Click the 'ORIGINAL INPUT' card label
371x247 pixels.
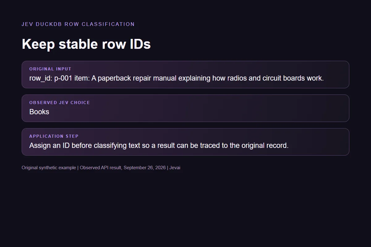[x=50, y=69]
